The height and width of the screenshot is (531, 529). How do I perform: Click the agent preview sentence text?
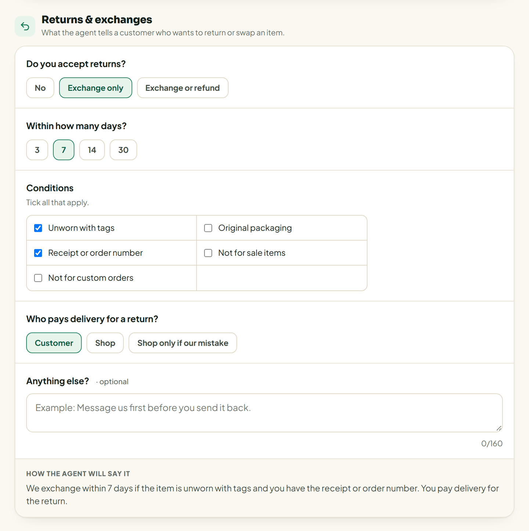tap(263, 495)
